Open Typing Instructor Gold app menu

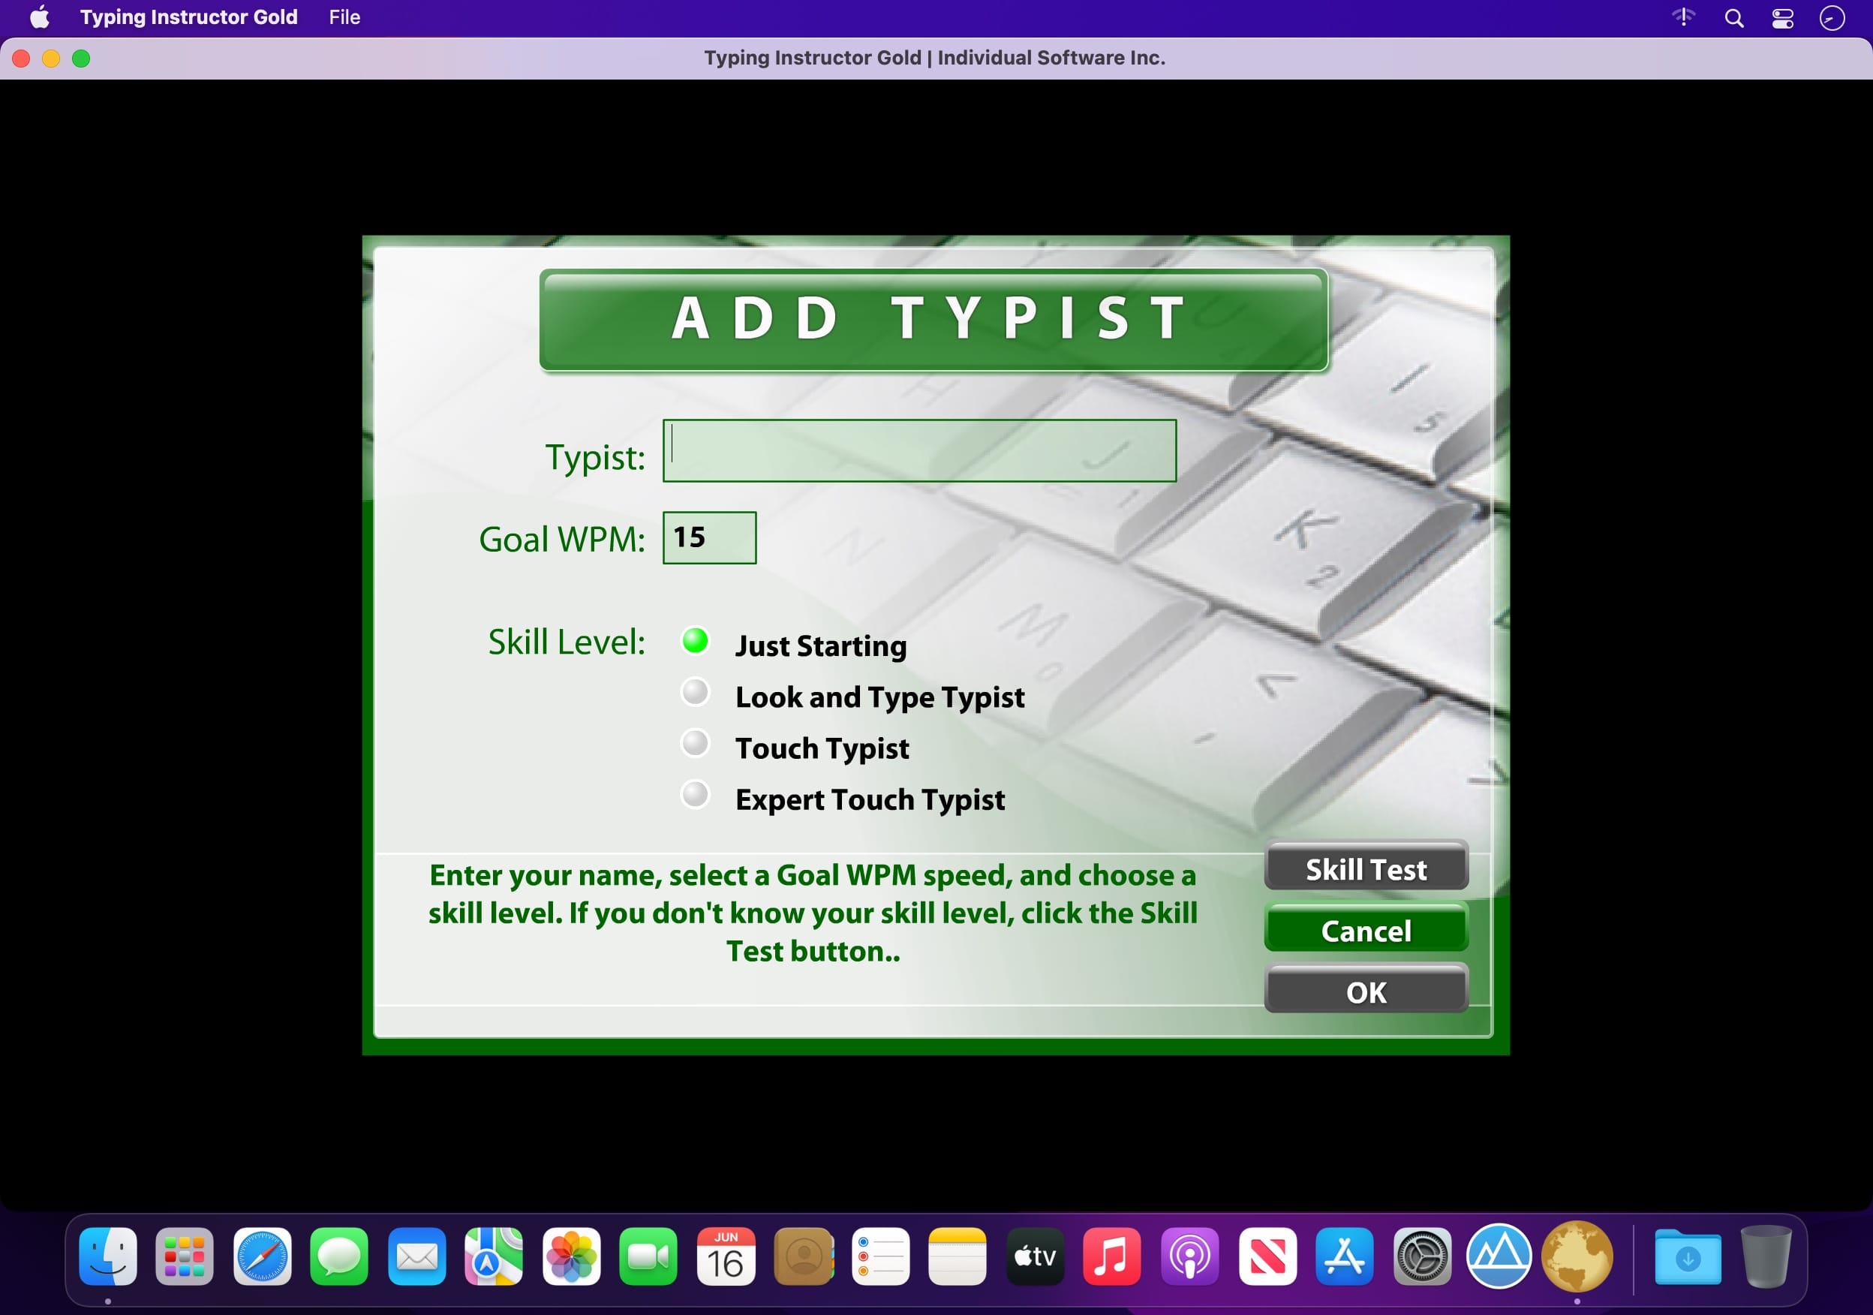click(188, 17)
